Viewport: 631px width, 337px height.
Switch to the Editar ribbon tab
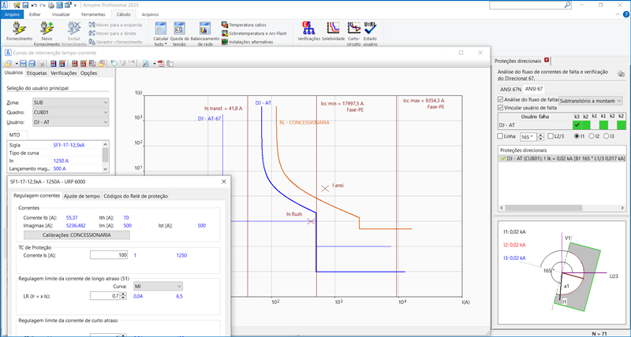click(x=35, y=14)
